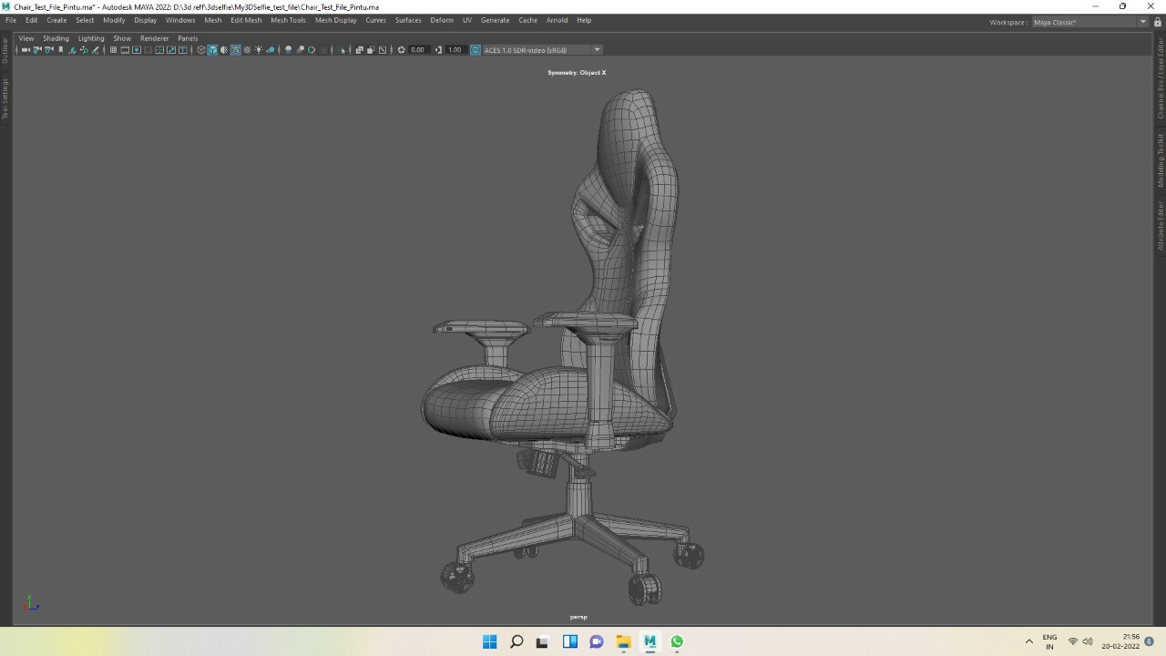Screen dimensions: 1166x656
Task: Open the Arnold menu
Action: pyautogui.click(x=557, y=20)
